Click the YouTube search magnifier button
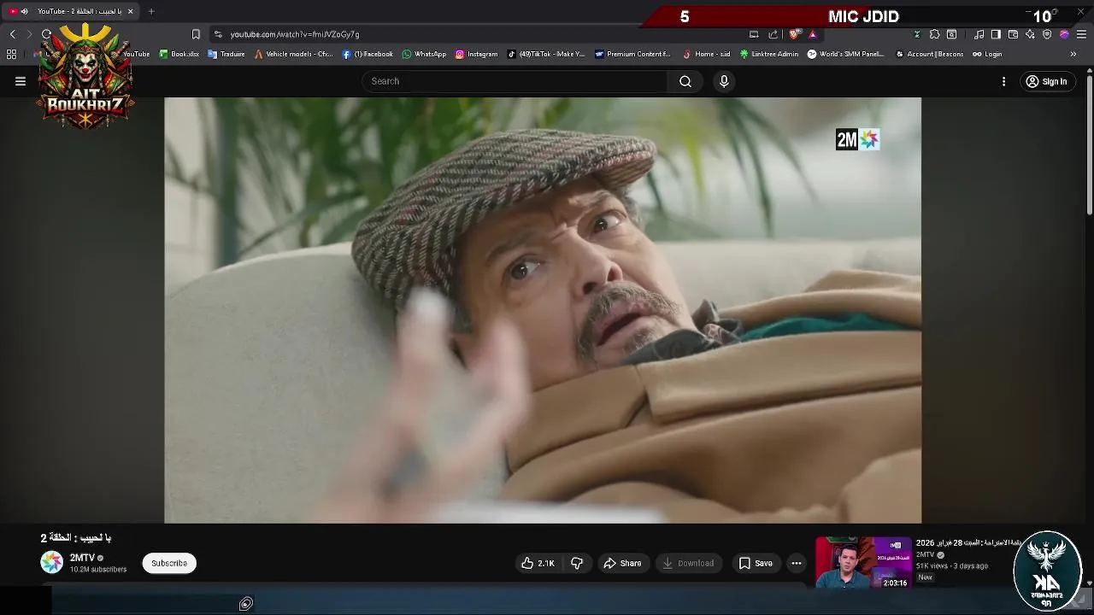This screenshot has width=1094, height=615. pyautogui.click(x=685, y=81)
